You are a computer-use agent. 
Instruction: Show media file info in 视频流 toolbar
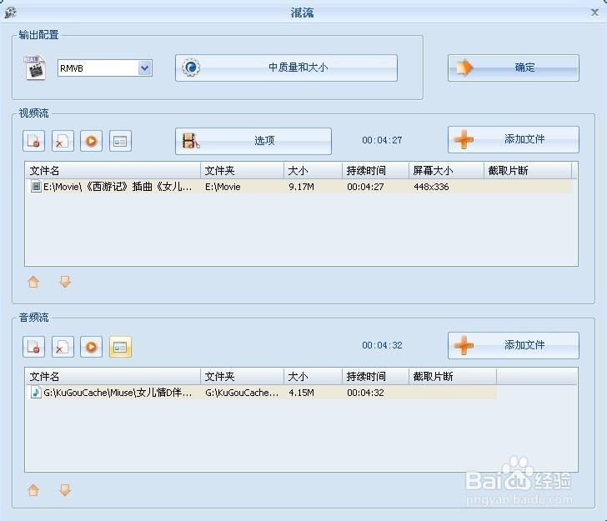(120, 141)
